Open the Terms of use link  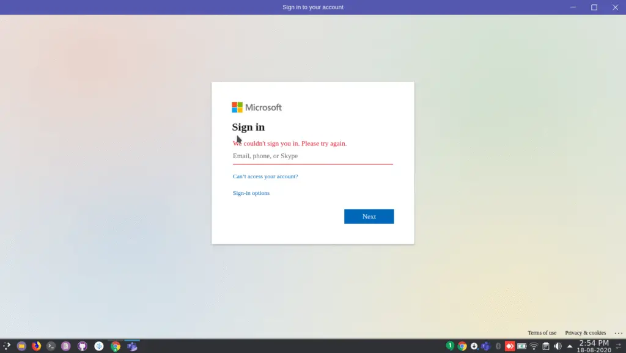point(542,333)
